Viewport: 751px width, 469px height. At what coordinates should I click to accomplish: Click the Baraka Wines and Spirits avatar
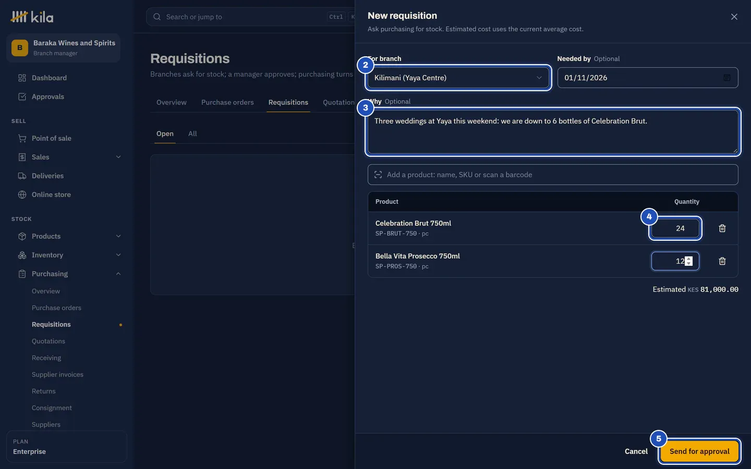(x=20, y=48)
